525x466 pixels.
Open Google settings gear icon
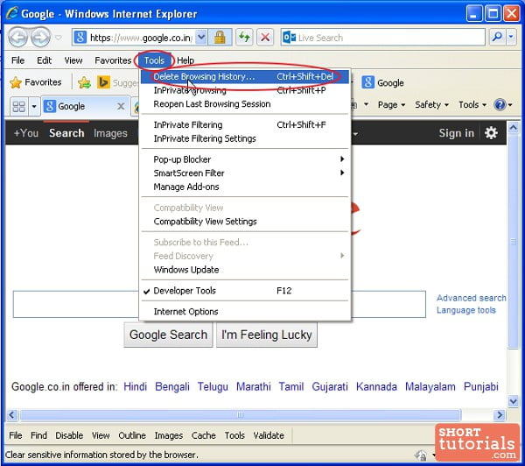pyautogui.click(x=491, y=133)
